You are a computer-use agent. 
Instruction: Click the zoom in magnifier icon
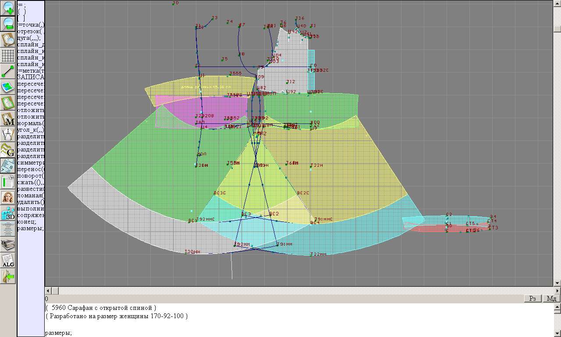tap(8, 7)
